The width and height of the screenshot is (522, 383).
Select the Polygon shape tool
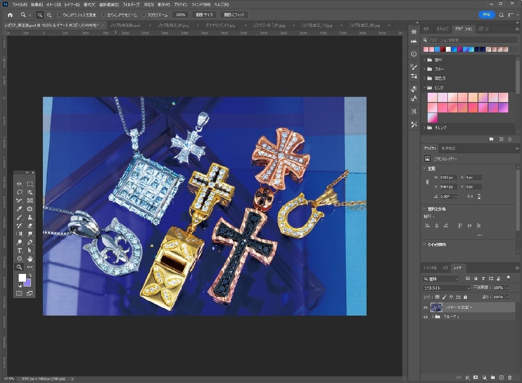click(20, 259)
